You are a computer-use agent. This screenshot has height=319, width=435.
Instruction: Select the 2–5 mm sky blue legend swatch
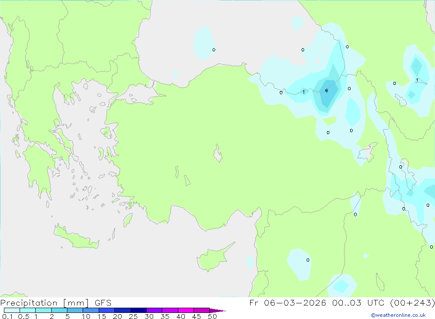click(59, 310)
